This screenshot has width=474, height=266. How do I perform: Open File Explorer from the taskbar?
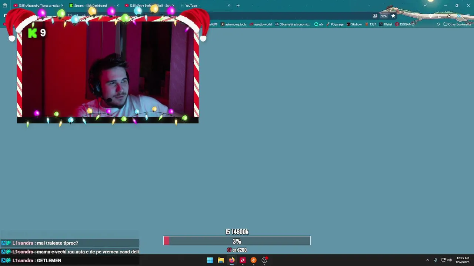click(x=221, y=260)
